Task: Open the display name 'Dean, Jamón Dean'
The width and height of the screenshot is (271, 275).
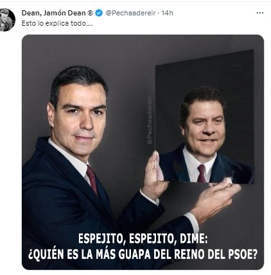Action: click(53, 13)
